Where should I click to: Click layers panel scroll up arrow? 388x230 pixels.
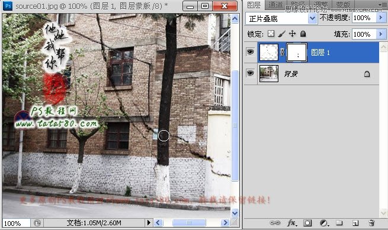383,47
